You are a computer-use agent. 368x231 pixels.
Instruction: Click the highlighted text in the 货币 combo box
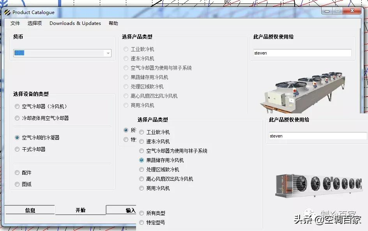pyautogui.click(x=19, y=53)
